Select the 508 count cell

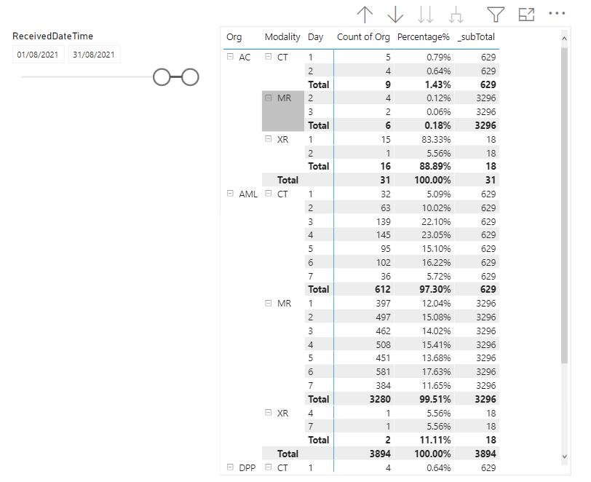[364, 344]
